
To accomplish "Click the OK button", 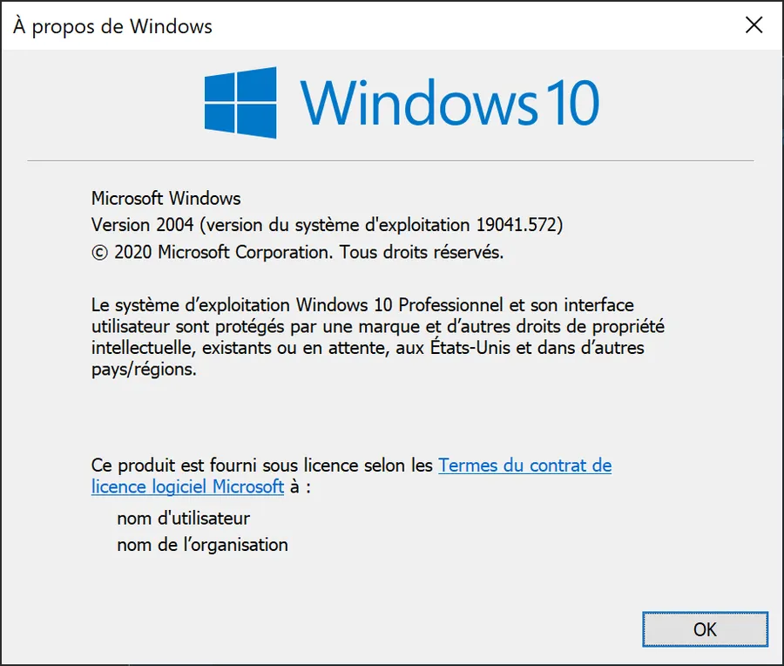I will pos(705,629).
